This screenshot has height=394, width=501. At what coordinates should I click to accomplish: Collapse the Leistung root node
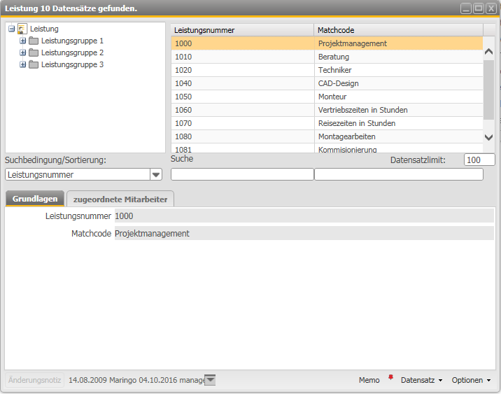coord(11,29)
